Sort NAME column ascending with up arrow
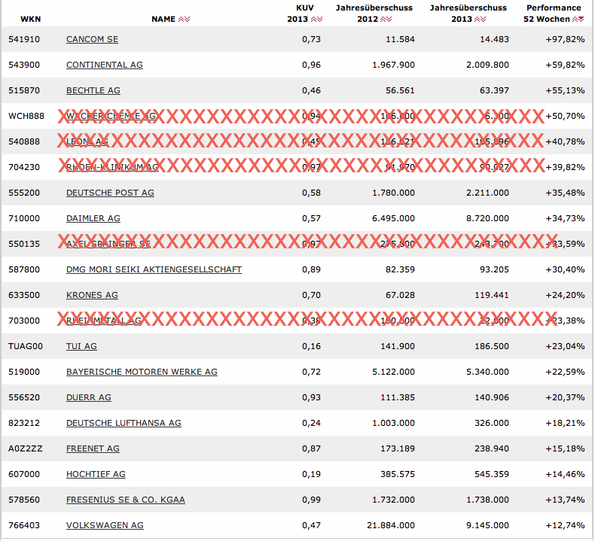 pyautogui.click(x=181, y=20)
